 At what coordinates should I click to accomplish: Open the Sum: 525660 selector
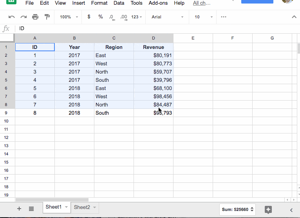coord(238,209)
